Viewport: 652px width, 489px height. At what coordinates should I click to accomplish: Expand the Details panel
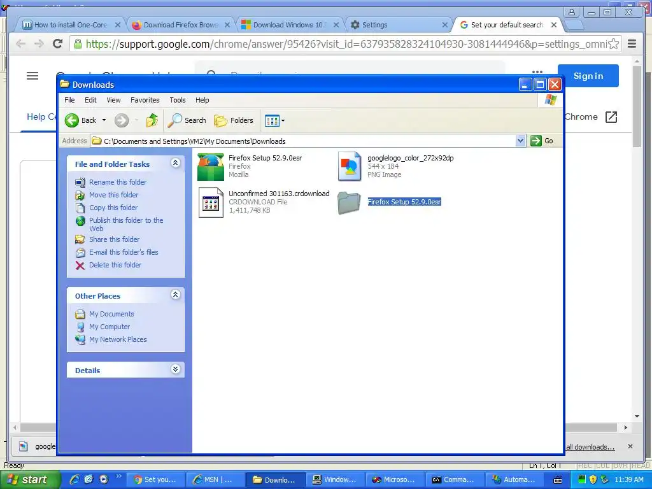pos(176,369)
